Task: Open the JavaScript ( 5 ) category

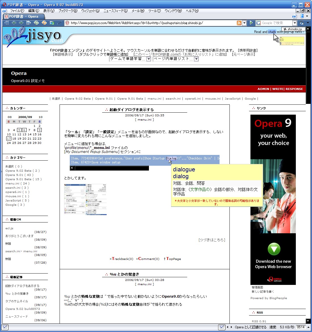Action: point(17,201)
